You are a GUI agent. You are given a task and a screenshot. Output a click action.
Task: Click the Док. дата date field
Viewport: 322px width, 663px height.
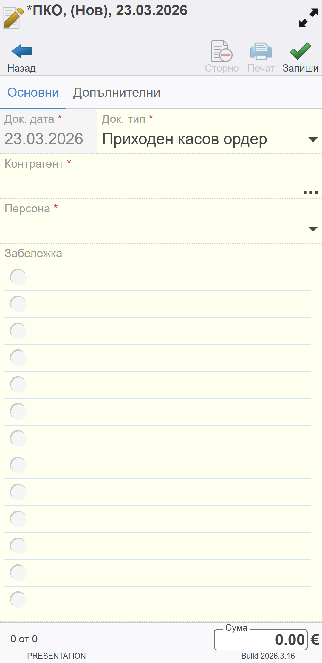[44, 139]
